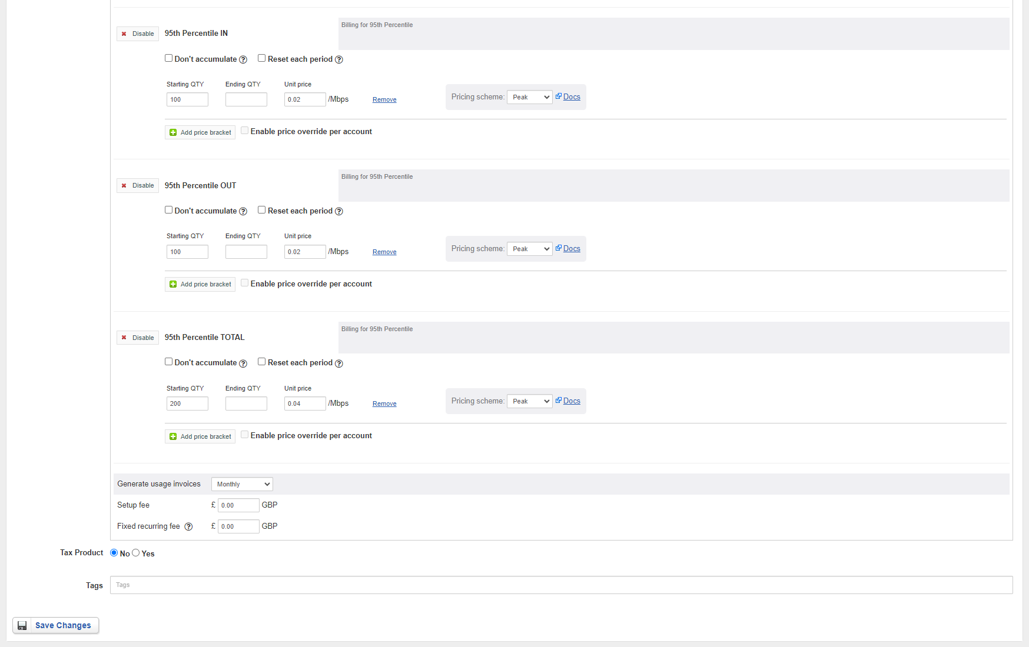
Task: Click the Fixed recurring fee help icon
Action: (x=188, y=526)
